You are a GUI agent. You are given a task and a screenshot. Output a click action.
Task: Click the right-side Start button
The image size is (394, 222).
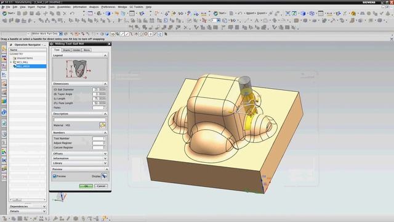coord(219,13)
